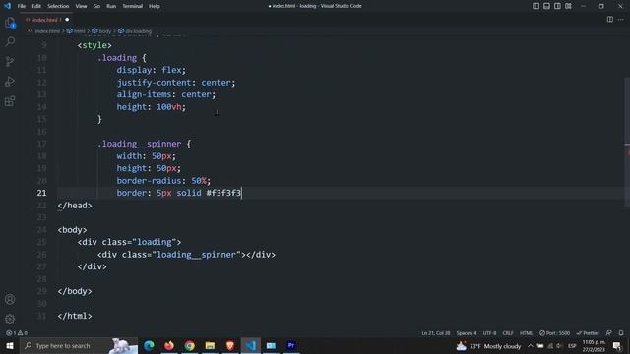Screen dimensions: 630x354
Task: Open the Manage gear icon
Action: 10,319
